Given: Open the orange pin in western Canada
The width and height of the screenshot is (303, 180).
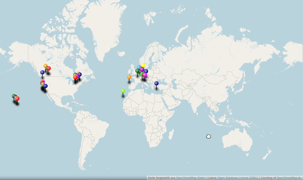Looking at the screenshot, I should pyautogui.click(x=45, y=66).
